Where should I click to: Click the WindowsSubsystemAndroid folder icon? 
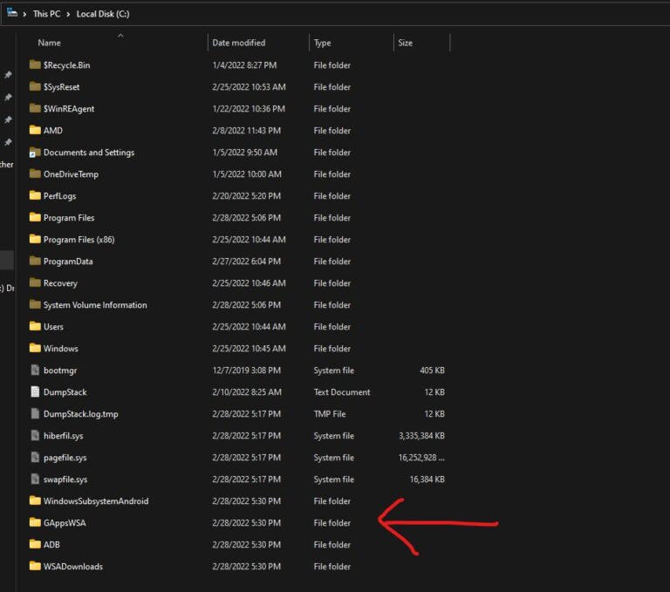pyautogui.click(x=35, y=500)
